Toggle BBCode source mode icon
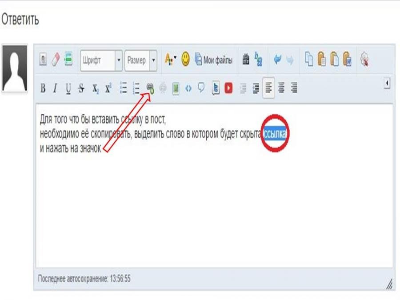Screen dimensions: 400x300 [43, 60]
